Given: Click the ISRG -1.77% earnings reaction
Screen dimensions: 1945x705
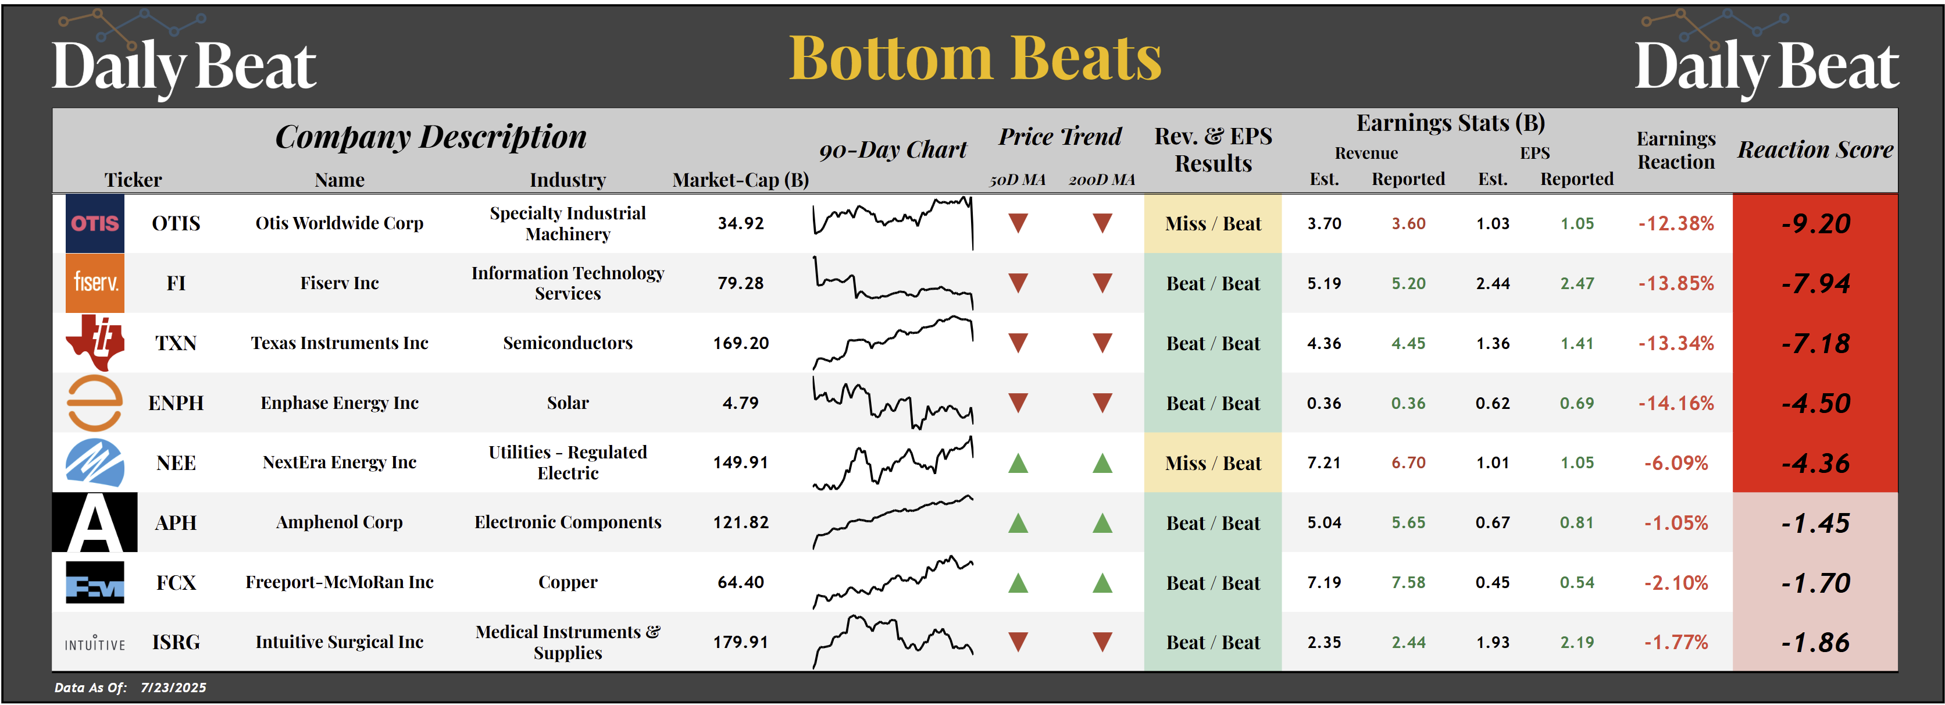Looking at the screenshot, I should coord(1675,643).
